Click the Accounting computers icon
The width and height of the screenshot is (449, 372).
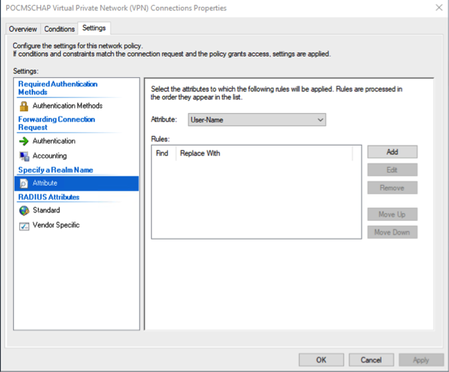click(x=24, y=156)
